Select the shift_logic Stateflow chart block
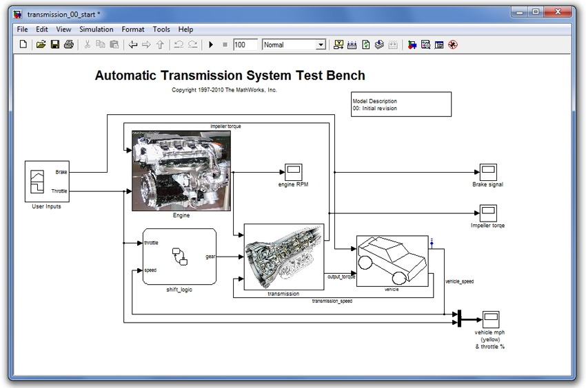This screenshot has width=586, height=388. coord(179,257)
